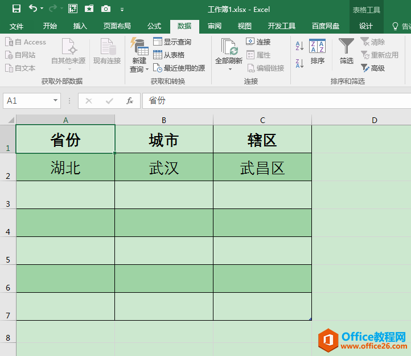Open the 视图 tab

click(244, 26)
